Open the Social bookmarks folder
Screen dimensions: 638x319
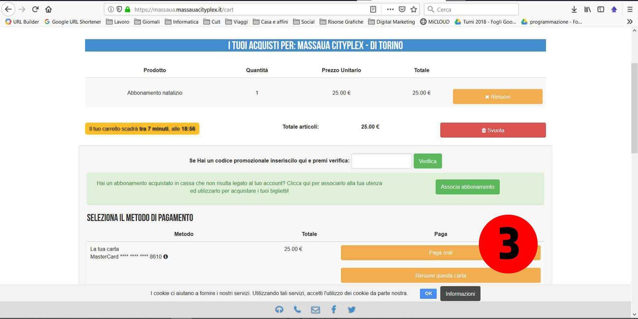point(304,22)
